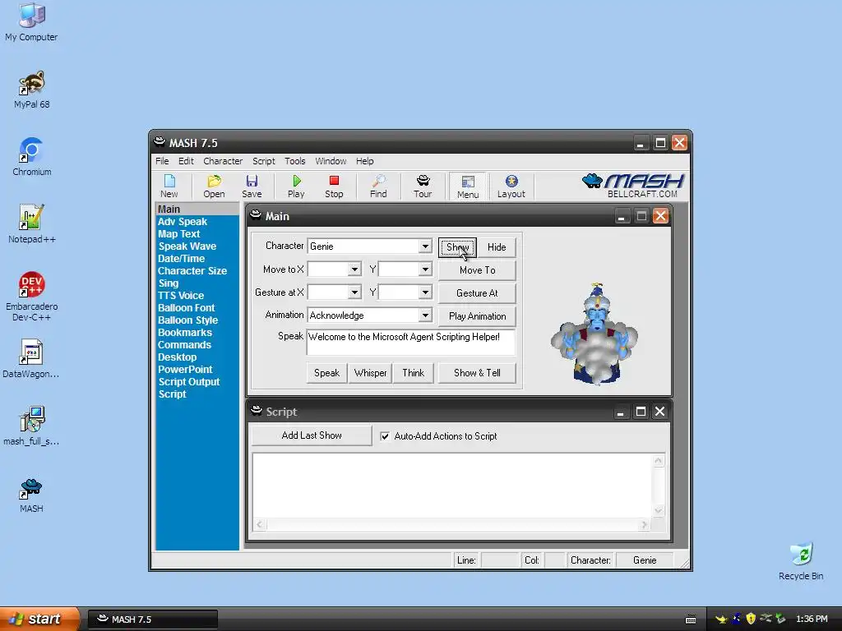Image resolution: width=842 pixels, height=631 pixels.
Task: Click the Add Last Show button
Action: pos(312,435)
